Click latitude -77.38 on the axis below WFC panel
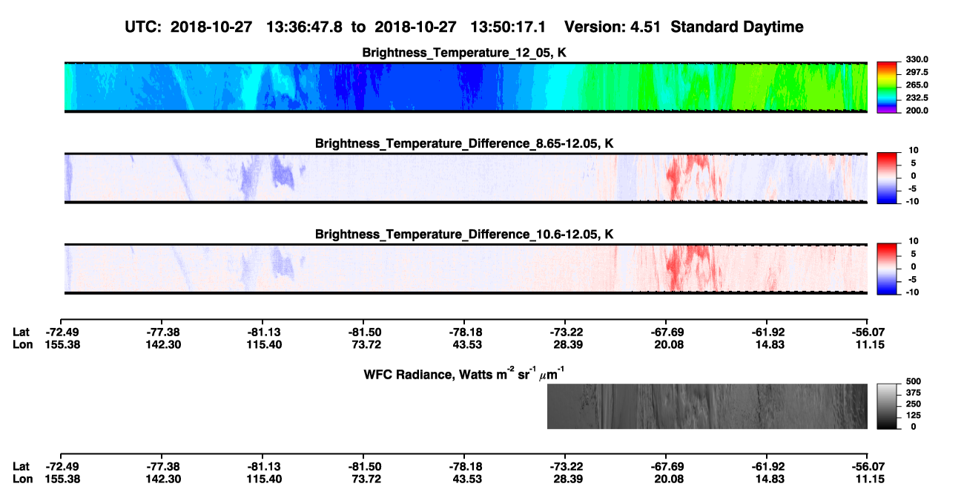The height and width of the screenshot is (495, 964). 162,466
